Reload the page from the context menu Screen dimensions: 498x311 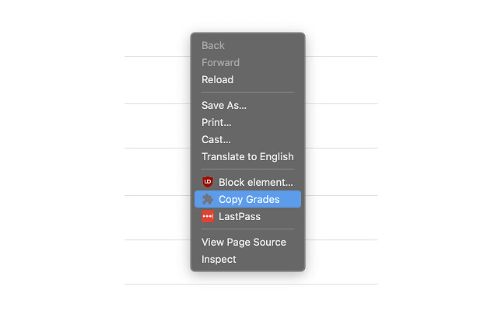[217, 79]
